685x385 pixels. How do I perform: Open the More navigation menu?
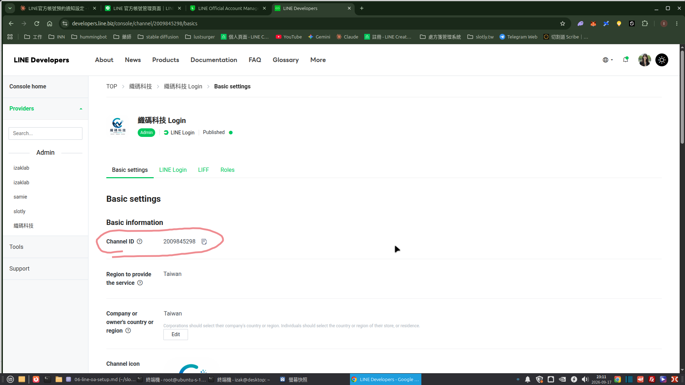click(318, 60)
